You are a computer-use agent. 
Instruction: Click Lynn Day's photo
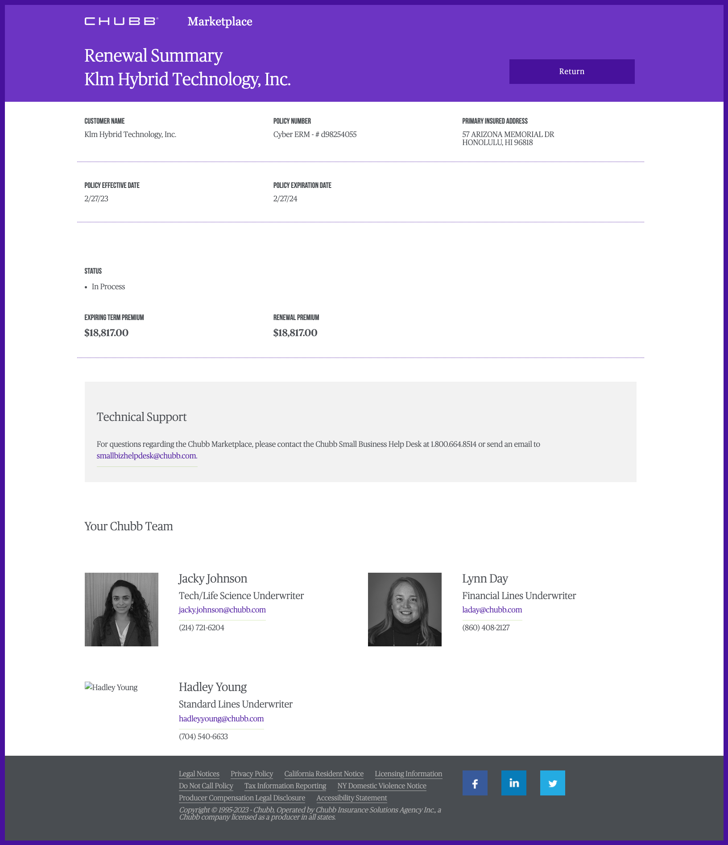405,609
